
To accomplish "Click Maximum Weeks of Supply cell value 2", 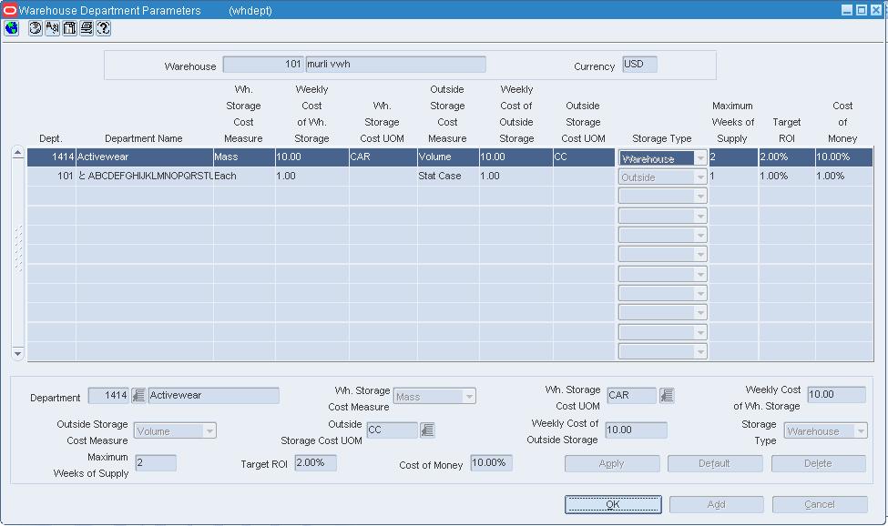I will click(733, 157).
